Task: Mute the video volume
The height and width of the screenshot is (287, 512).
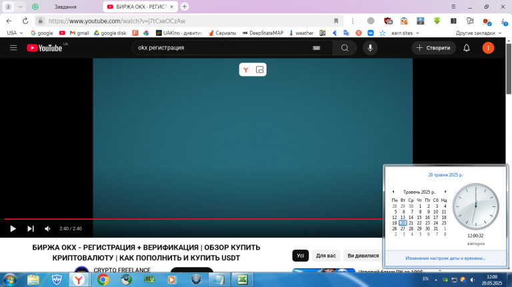Action: coord(48,228)
